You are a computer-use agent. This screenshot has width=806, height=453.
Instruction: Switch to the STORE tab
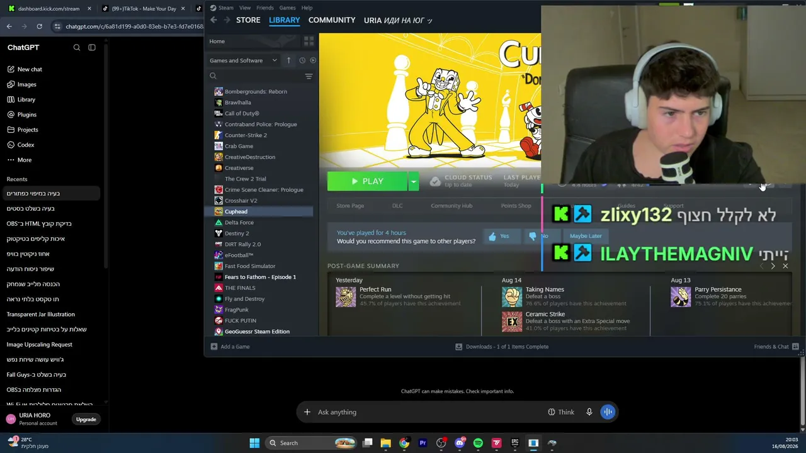[248, 20]
